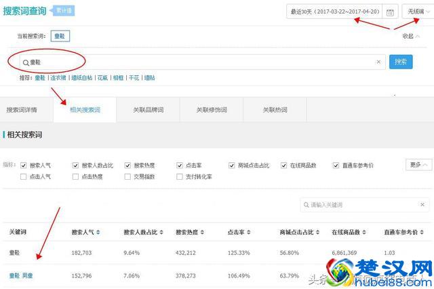Open the 无线端 device dropdown
Image resolution: width=434 pixels, height=289 pixels.
coord(418,12)
